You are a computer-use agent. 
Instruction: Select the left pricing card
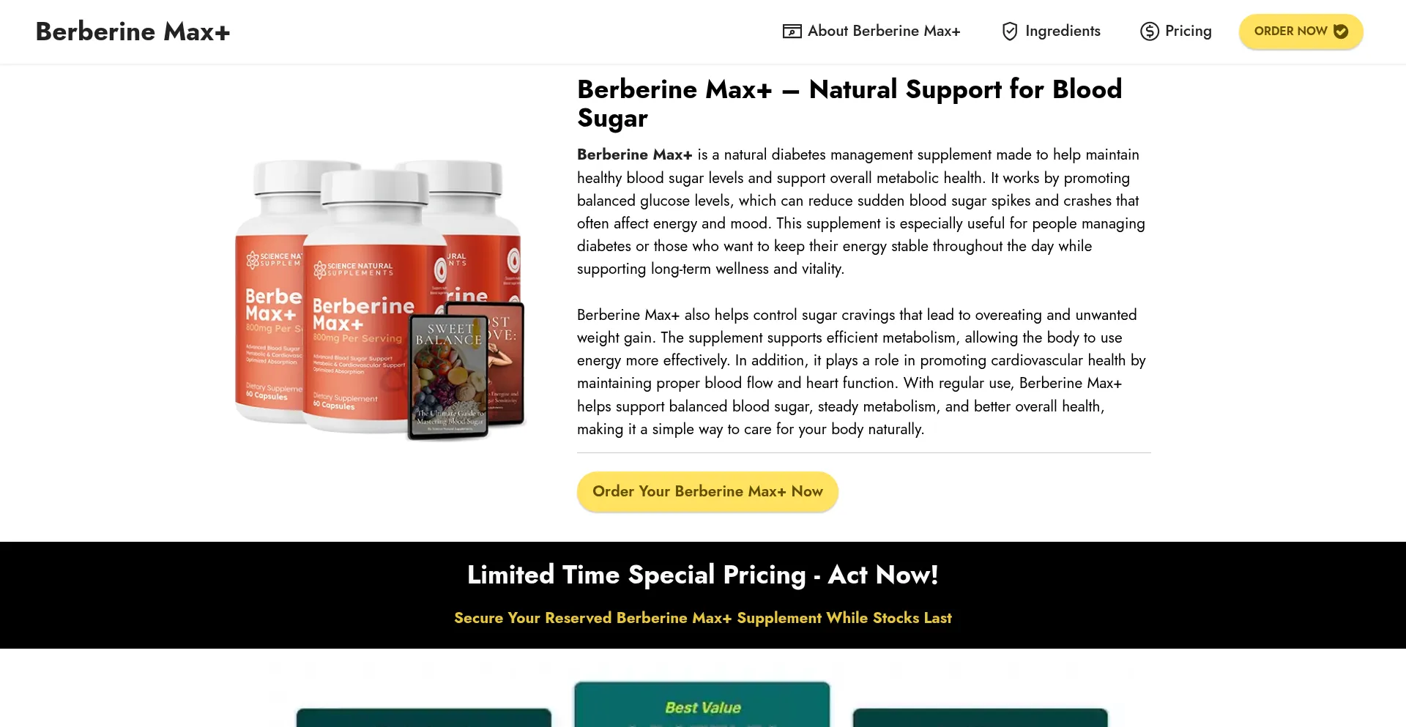pyautogui.click(x=424, y=717)
